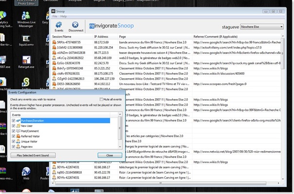
Task: Click IP address 90.4.192.112
Action: [102, 84]
